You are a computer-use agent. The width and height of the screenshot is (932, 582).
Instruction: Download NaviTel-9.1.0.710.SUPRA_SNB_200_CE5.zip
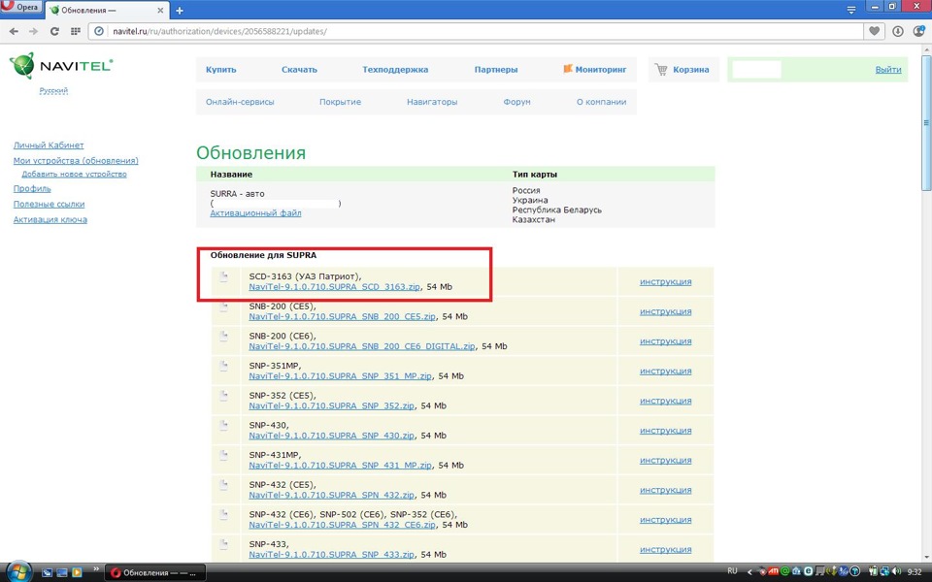pos(343,316)
